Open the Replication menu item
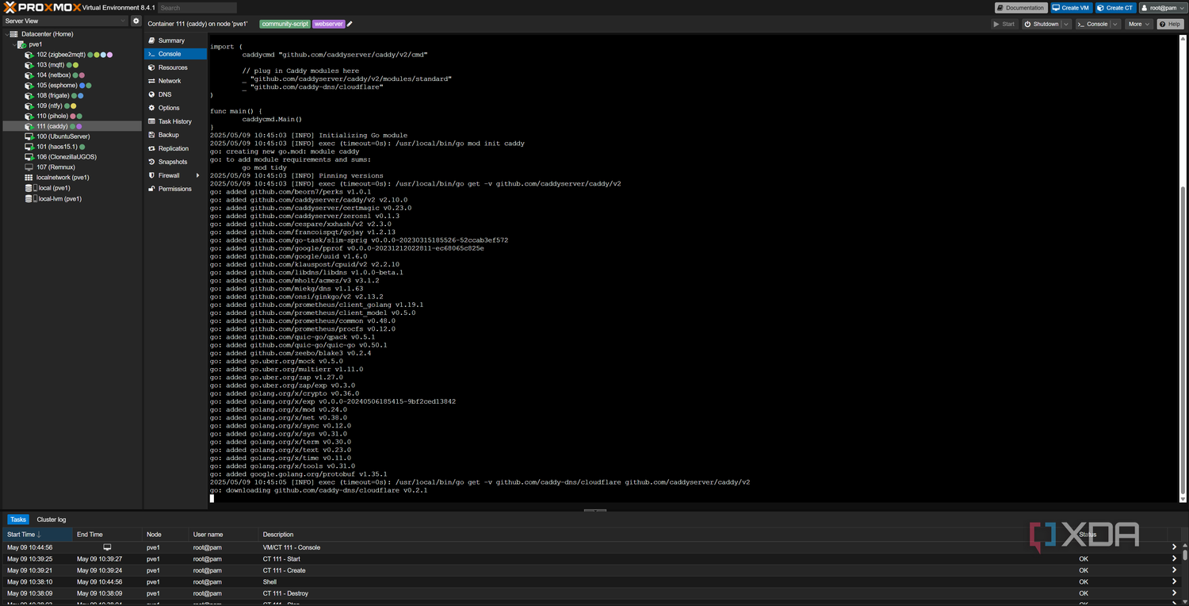The height and width of the screenshot is (606, 1189). click(175, 148)
